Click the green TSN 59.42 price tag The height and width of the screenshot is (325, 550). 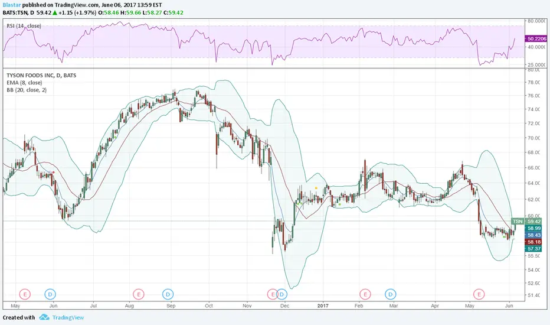pyautogui.click(x=526, y=222)
